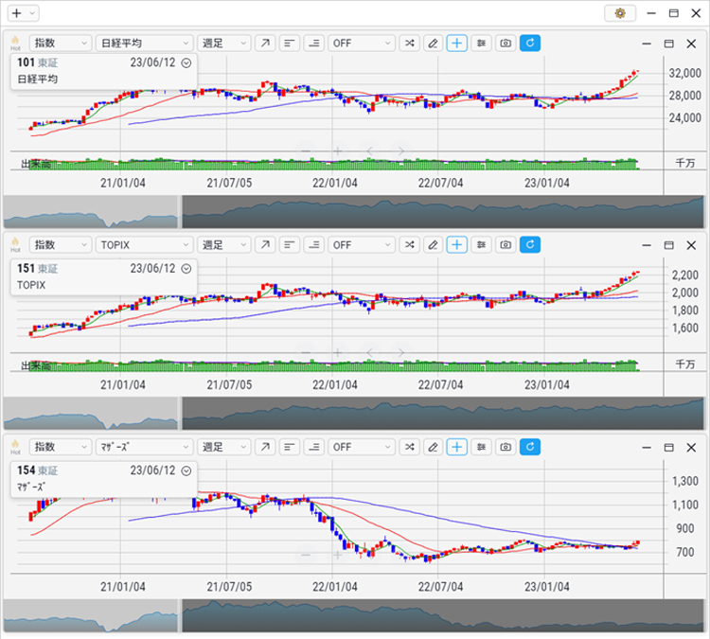The height and width of the screenshot is (639, 710).
Task: Click the camera screenshot icon in 日経平均 chart toolbar
Action: pyautogui.click(x=506, y=44)
